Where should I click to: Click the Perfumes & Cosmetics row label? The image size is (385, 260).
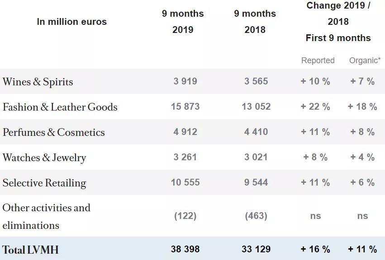[53, 132]
